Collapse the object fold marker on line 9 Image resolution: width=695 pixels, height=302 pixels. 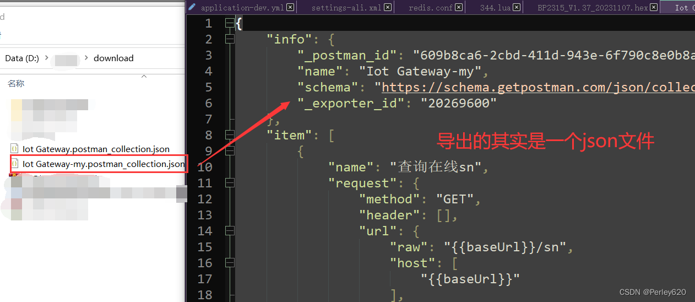click(230, 151)
